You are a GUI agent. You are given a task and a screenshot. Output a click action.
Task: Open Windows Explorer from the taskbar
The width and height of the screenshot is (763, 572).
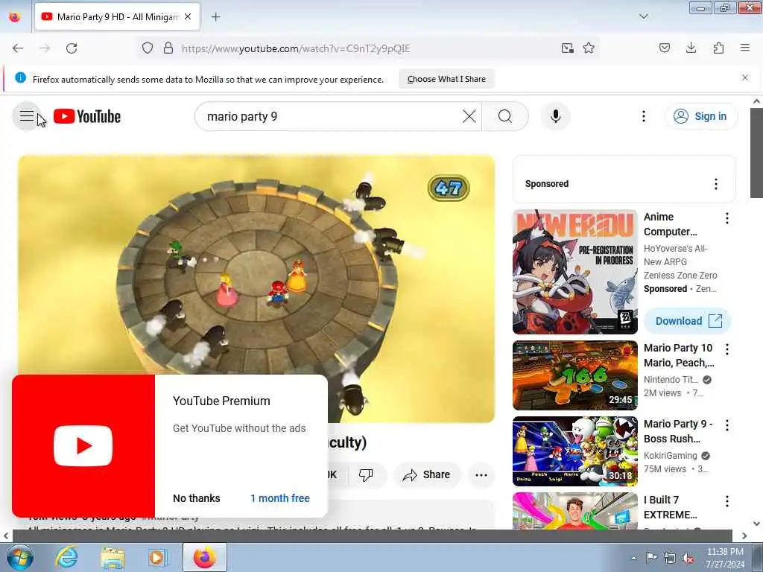point(113,557)
